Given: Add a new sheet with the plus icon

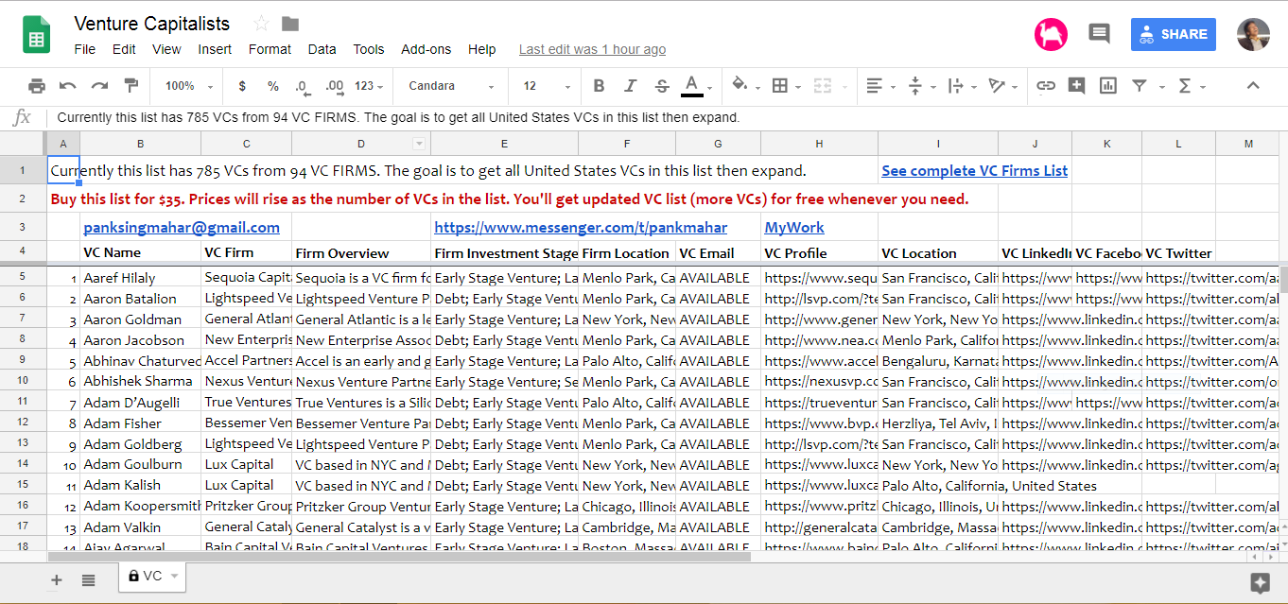Looking at the screenshot, I should [57, 579].
